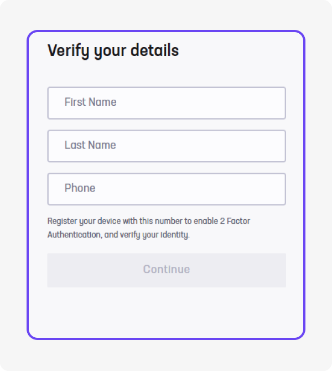
Task: Submit the form via Continue
Action: coord(166,270)
